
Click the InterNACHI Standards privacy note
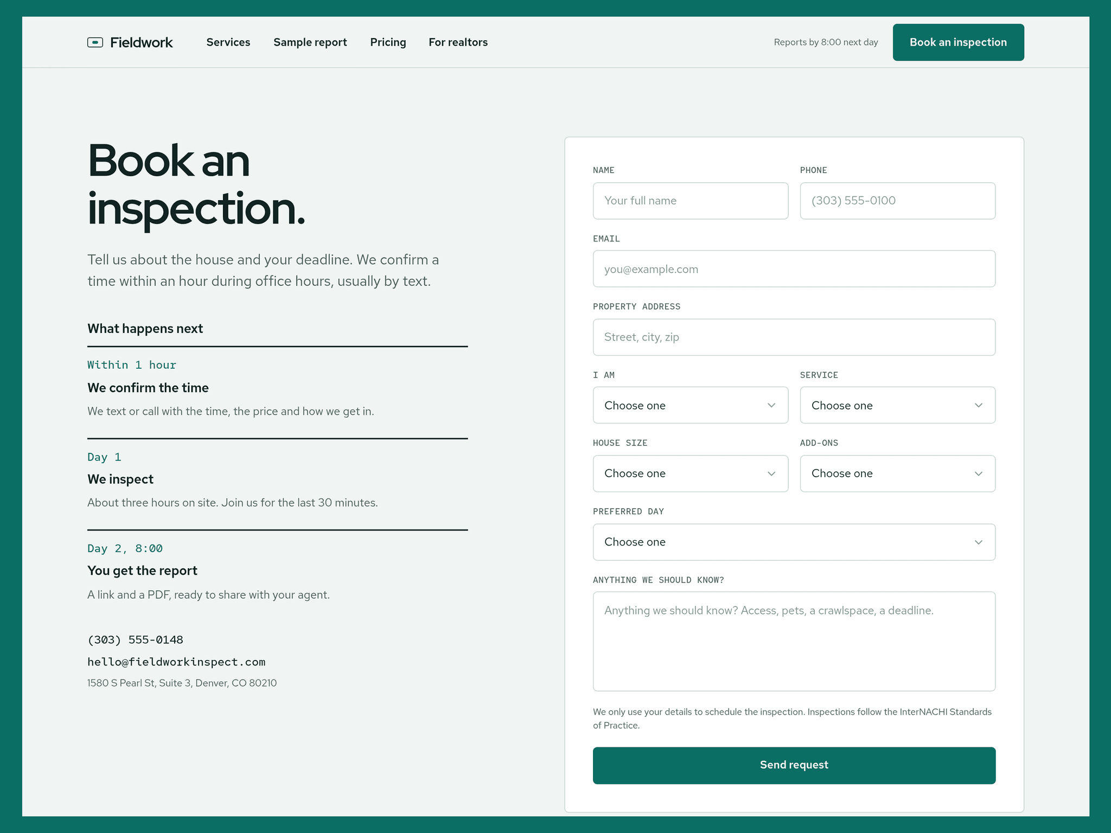(792, 719)
